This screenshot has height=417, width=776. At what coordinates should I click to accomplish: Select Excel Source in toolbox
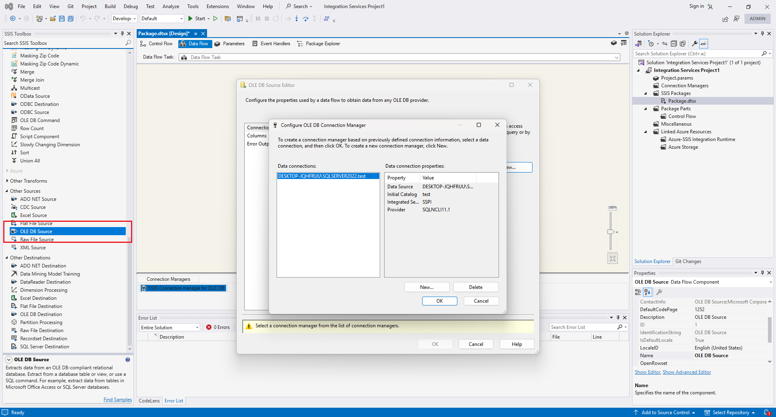click(x=33, y=215)
